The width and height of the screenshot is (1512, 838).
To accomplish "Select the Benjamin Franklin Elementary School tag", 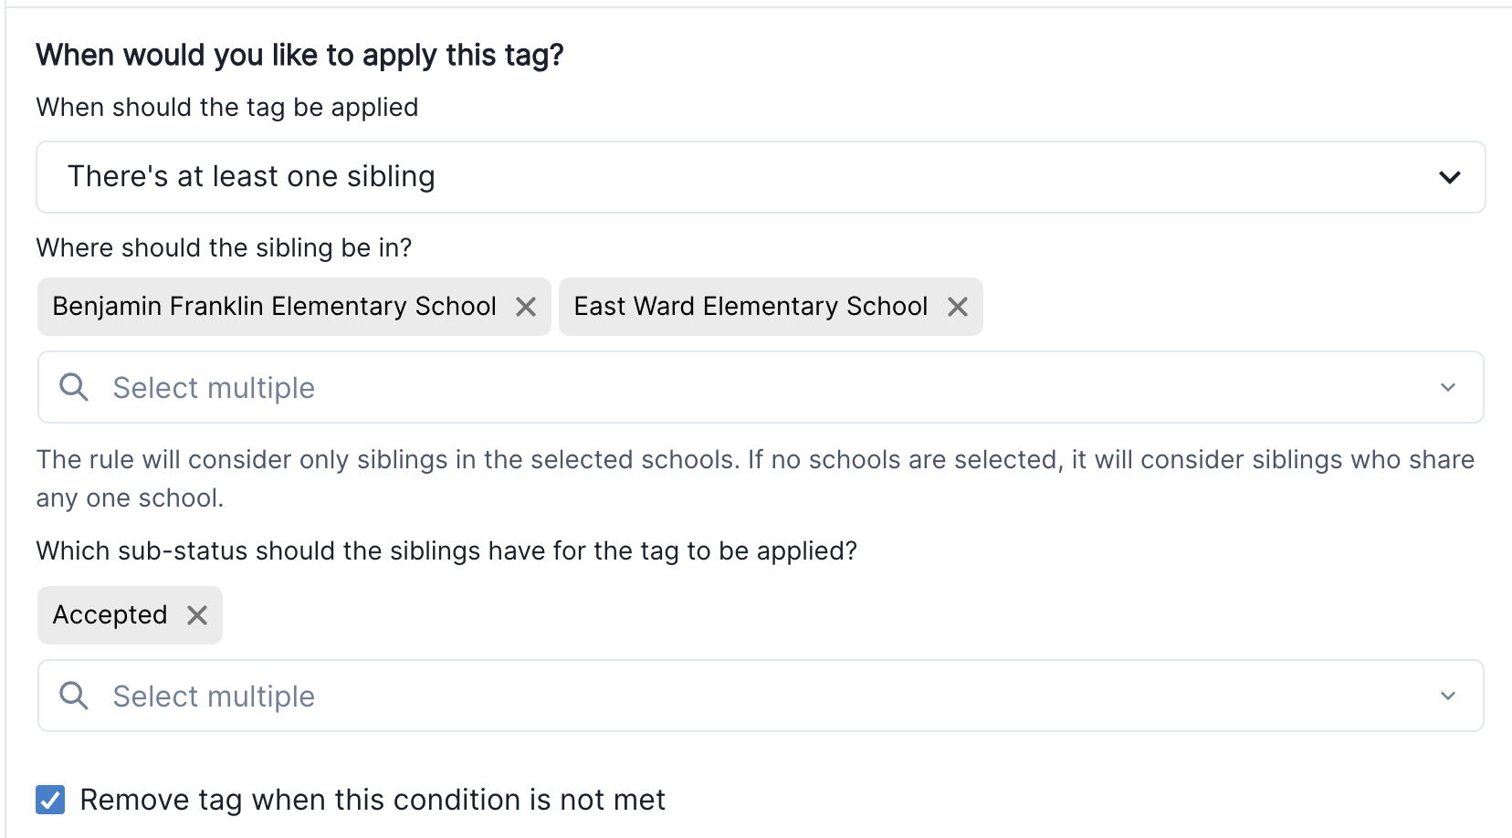I will tap(274, 307).
